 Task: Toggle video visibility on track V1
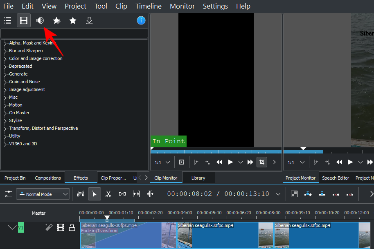point(61,228)
